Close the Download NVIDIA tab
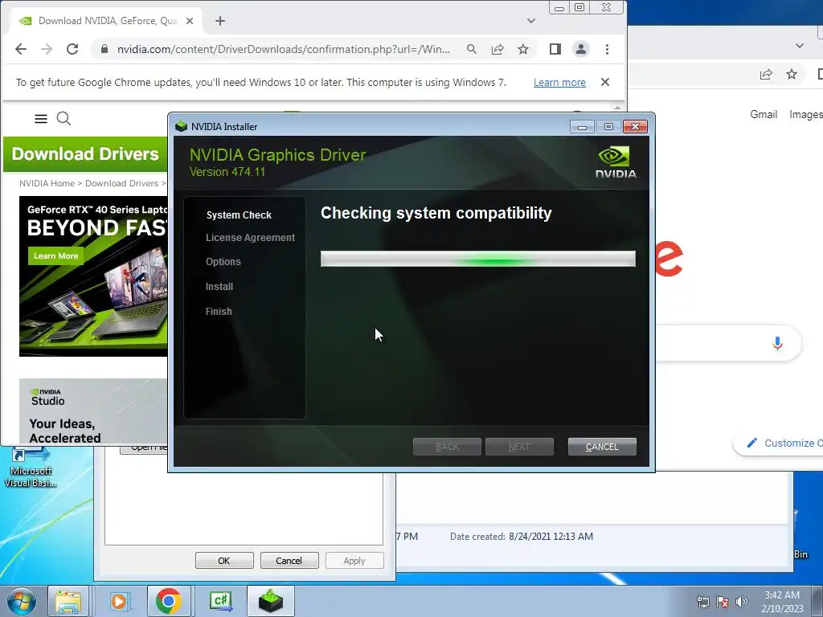The width and height of the screenshot is (823, 617). [190, 21]
